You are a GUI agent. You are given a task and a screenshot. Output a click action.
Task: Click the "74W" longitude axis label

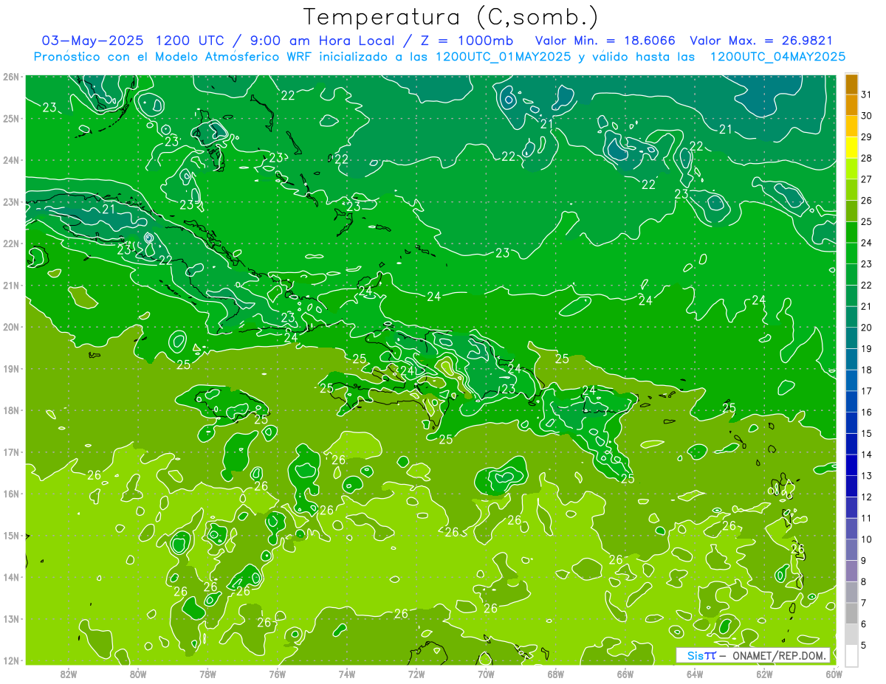[346, 674]
